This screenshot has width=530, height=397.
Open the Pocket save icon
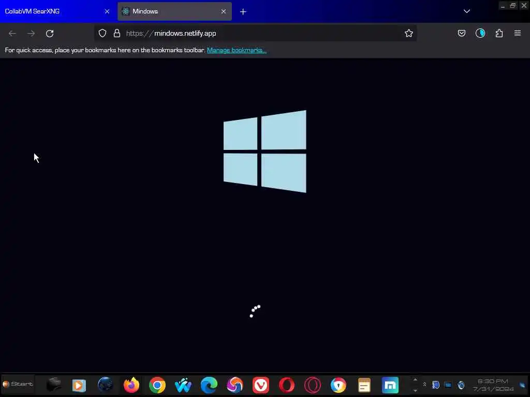[x=461, y=33]
